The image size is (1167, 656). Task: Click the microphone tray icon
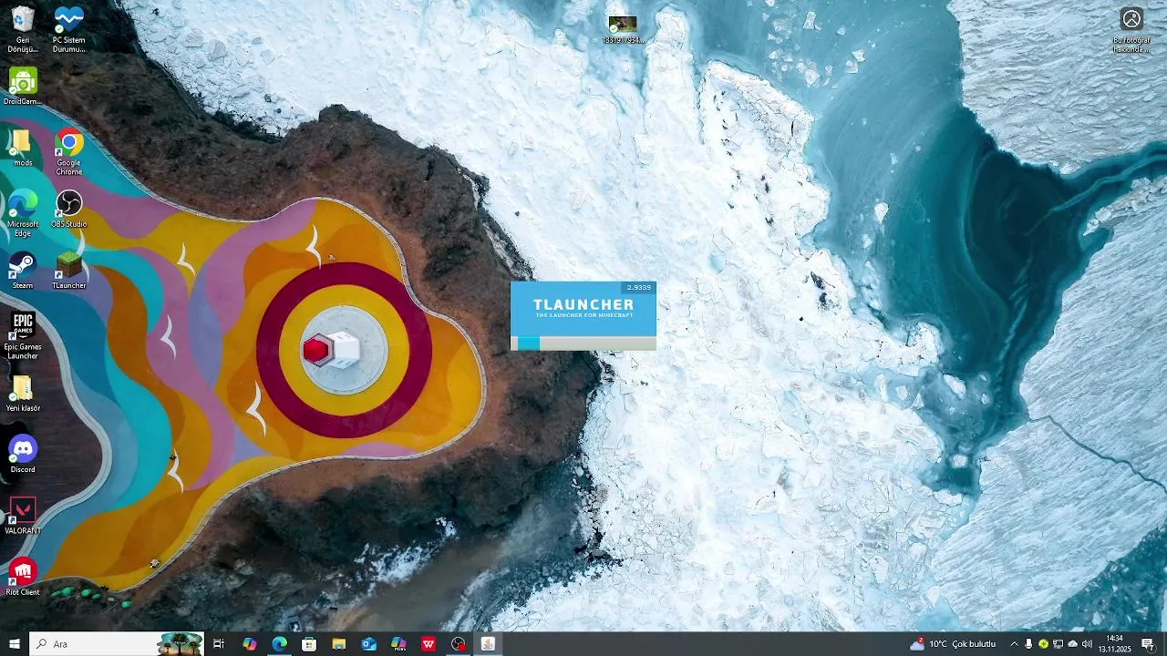tap(1028, 644)
